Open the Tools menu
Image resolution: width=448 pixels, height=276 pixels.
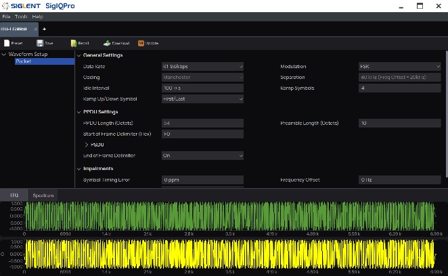tap(22, 16)
